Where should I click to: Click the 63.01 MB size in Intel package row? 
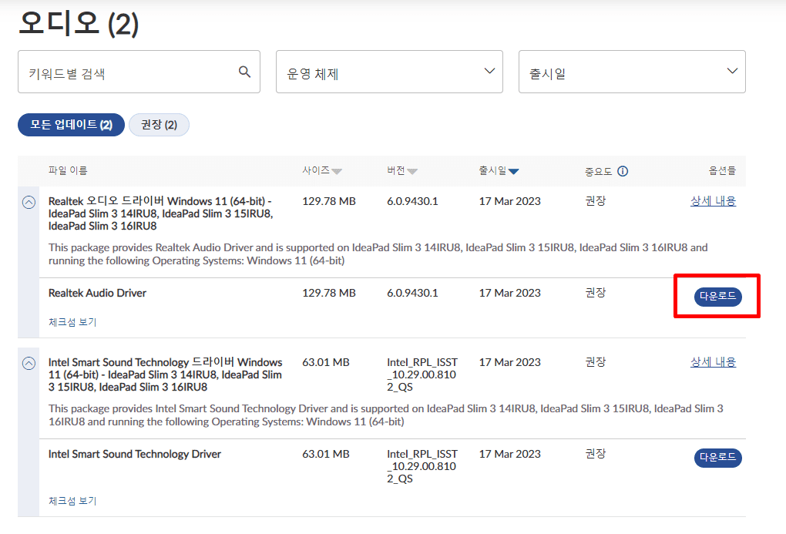(x=326, y=362)
